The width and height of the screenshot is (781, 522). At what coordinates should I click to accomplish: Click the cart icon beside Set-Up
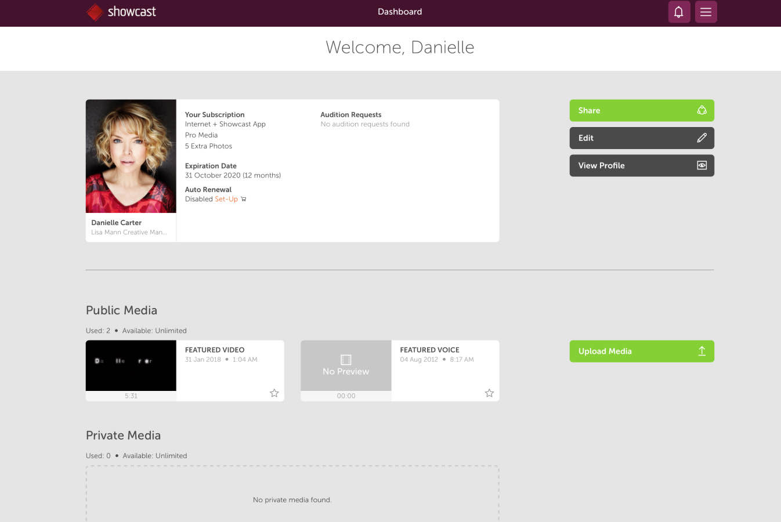pos(244,199)
